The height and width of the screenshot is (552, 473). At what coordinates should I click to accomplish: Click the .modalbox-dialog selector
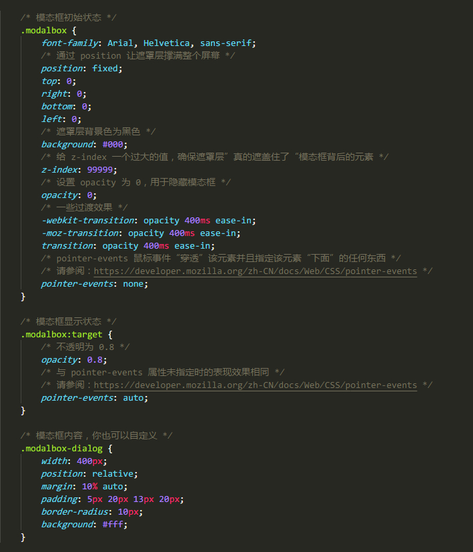tap(61, 449)
